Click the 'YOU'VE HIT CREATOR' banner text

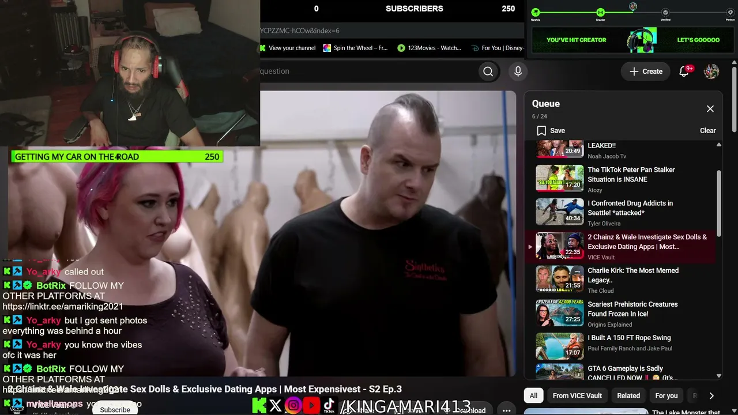click(576, 40)
